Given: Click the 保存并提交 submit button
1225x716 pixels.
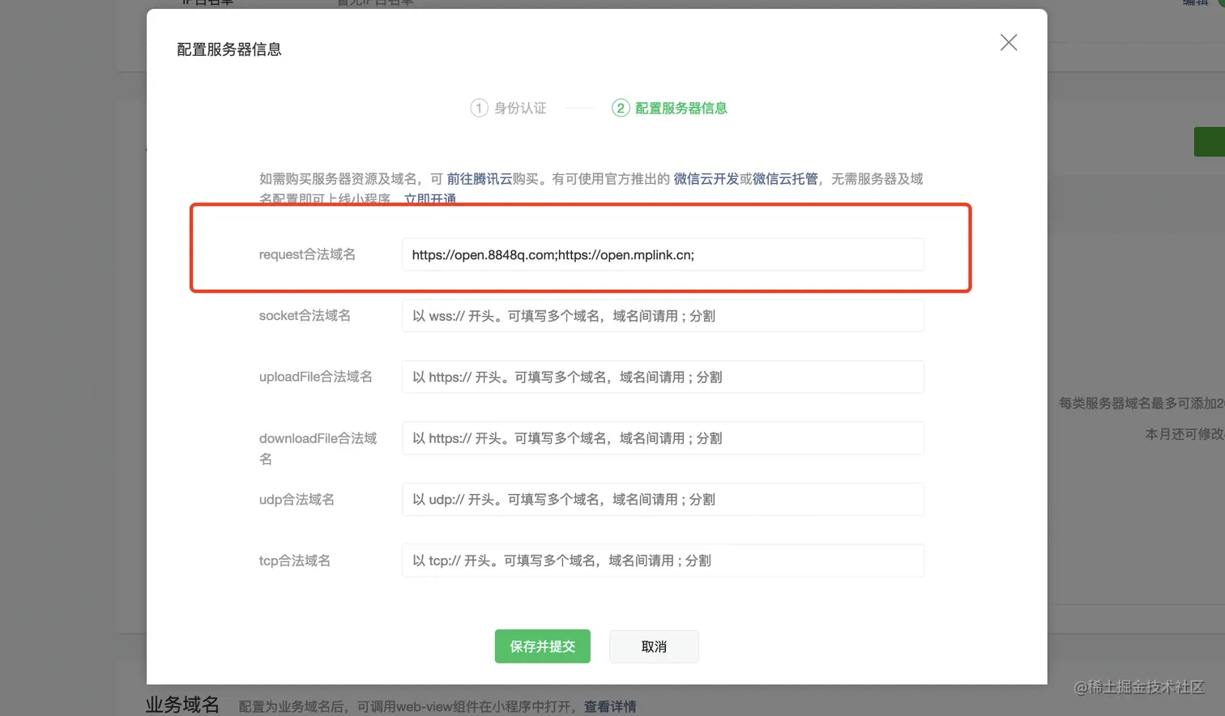Looking at the screenshot, I should (541, 646).
